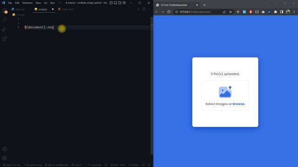Click the blue square extension icon

pyautogui.click(x=244, y=12)
